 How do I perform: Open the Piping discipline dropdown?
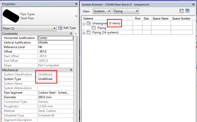(x=126, y=11)
